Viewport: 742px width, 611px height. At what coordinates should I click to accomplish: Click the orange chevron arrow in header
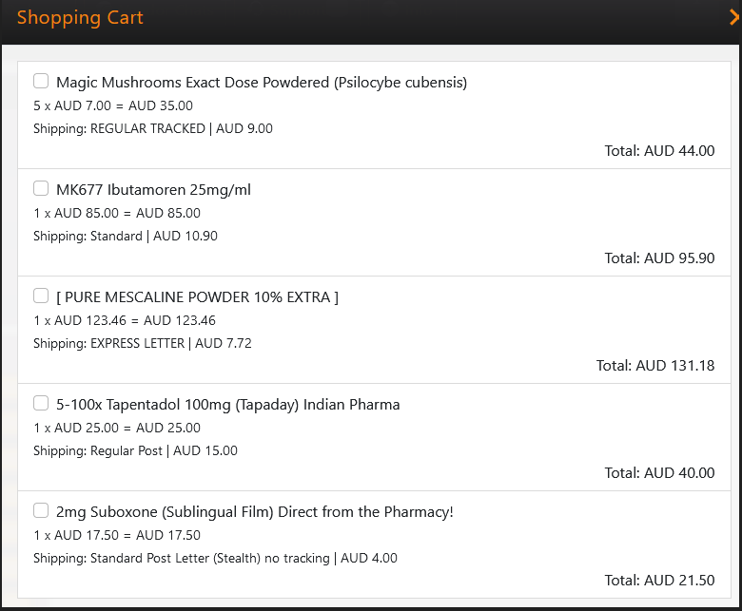(732, 16)
